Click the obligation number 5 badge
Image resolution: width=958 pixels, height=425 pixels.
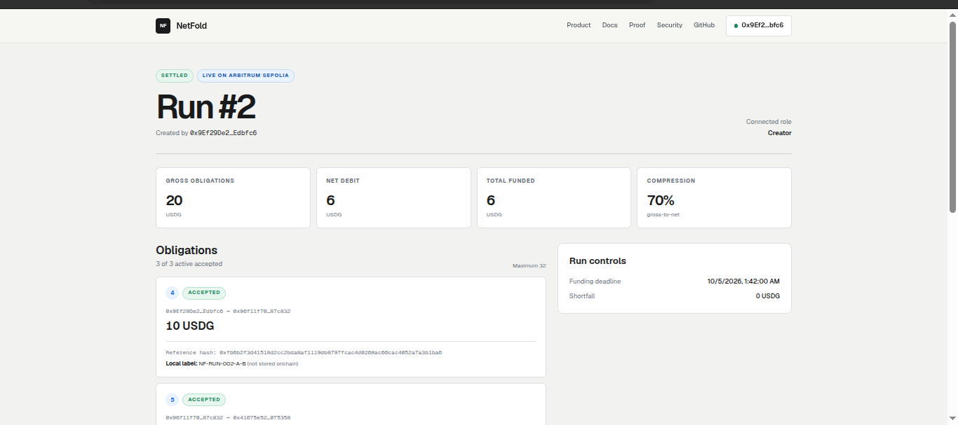tap(173, 400)
